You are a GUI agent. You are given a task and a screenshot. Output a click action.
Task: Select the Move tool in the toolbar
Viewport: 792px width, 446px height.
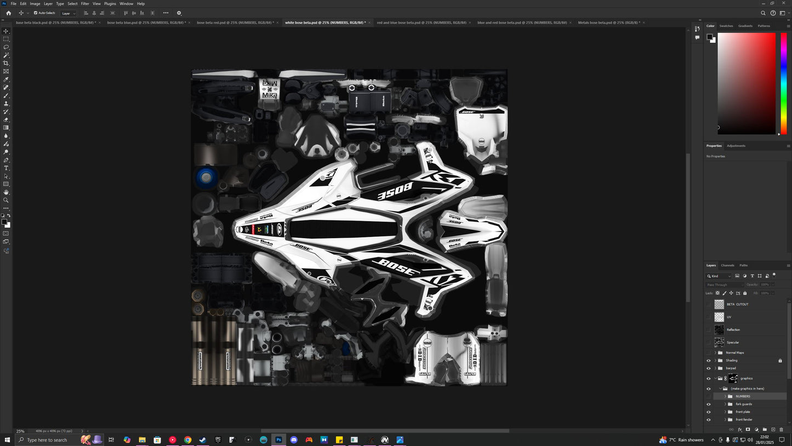pyautogui.click(x=6, y=31)
